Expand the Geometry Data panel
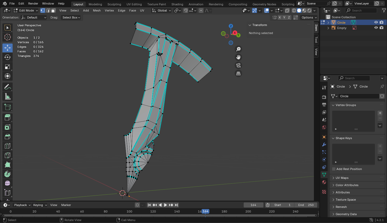 346,214
